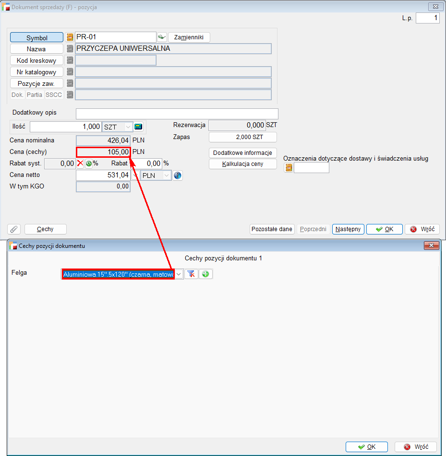Clear the Felga filter icon
446x456 pixels.
pos(191,274)
